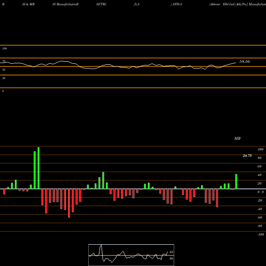Select the MR axis label 20
The height and width of the screenshot is (266, 266).
click(259, 184)
